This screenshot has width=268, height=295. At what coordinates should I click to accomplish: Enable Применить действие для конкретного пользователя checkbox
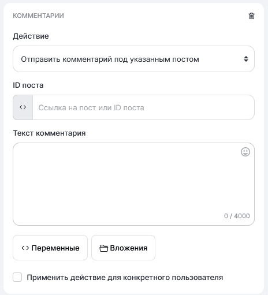pos(17,277)
